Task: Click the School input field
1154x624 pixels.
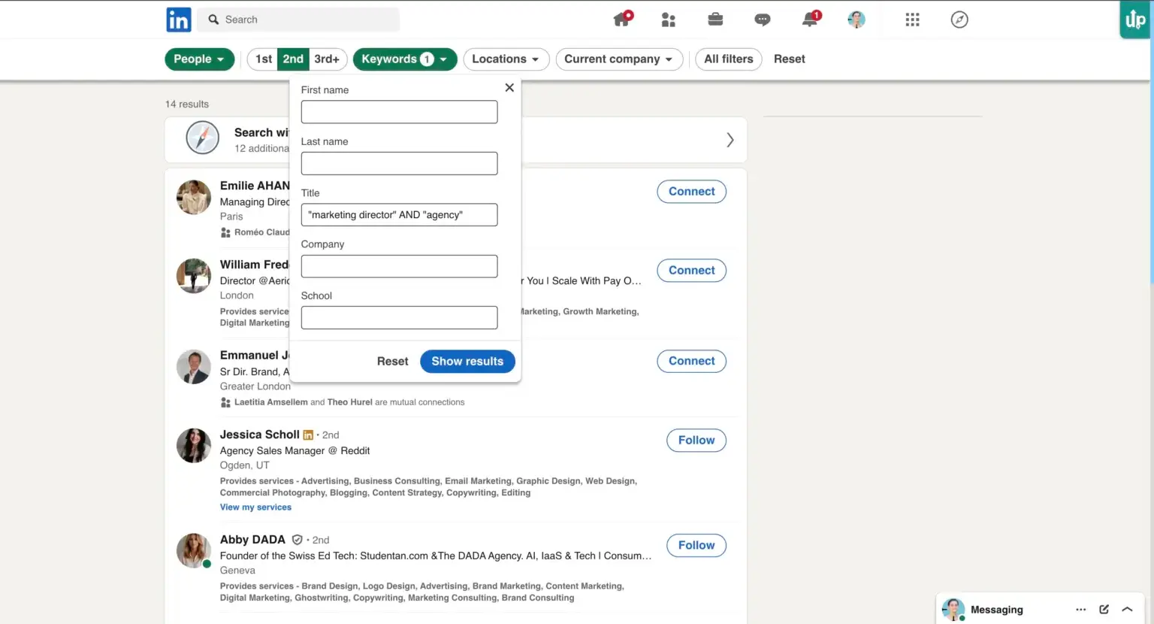Action: coord(399,318)
